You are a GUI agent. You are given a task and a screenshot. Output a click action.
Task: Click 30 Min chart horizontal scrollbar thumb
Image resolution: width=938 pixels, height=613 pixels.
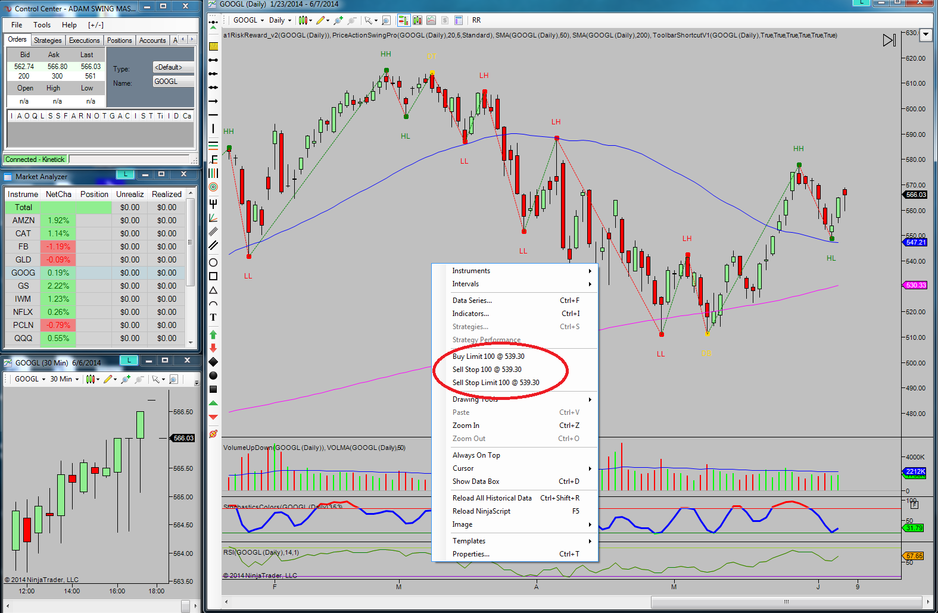(x=185, y=606)
